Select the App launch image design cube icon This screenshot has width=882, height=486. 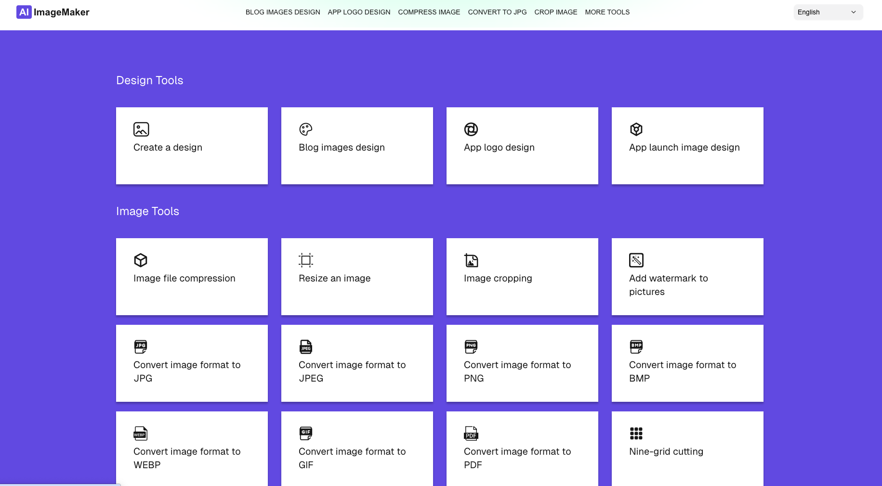pos(636,128)
